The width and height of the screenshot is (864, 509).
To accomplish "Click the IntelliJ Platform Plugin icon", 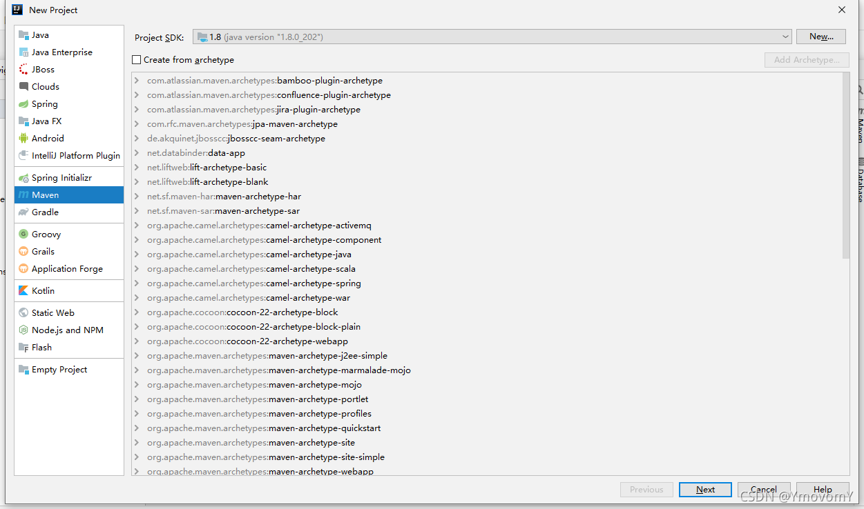I will 23,156.
